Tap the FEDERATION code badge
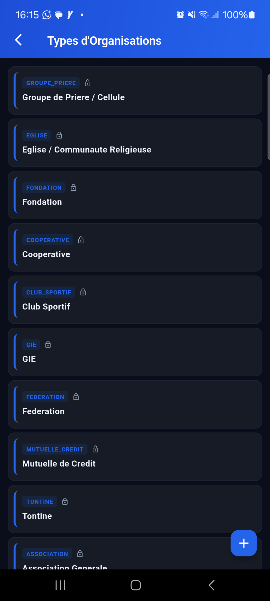Viewport: 270px width, 601px height. [x=45, y=397]
